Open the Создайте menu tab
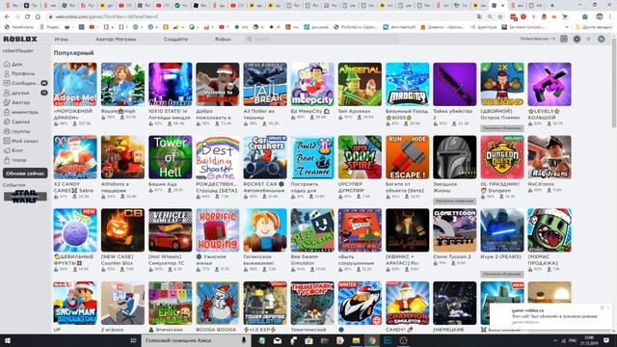This screenshot has width=617, height=347. [175, 40]
